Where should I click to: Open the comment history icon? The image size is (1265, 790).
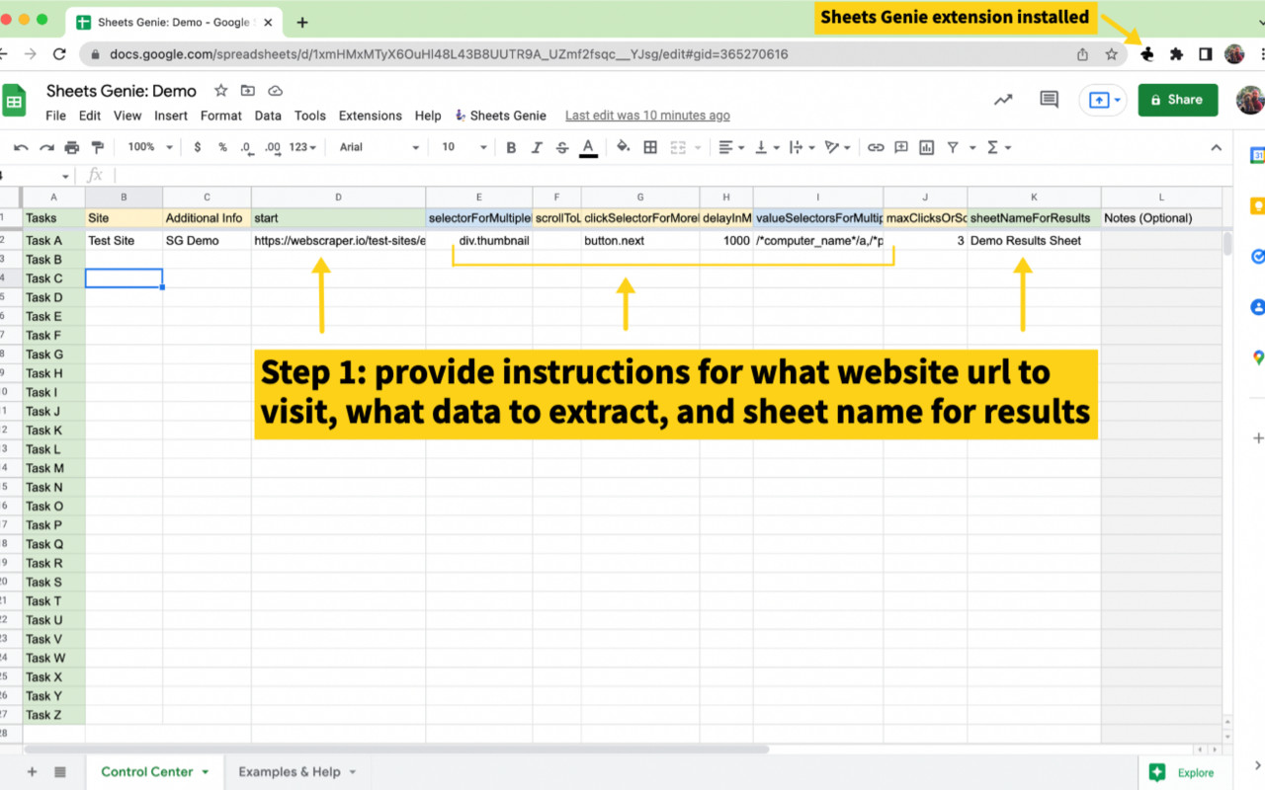coord(1050,100)
